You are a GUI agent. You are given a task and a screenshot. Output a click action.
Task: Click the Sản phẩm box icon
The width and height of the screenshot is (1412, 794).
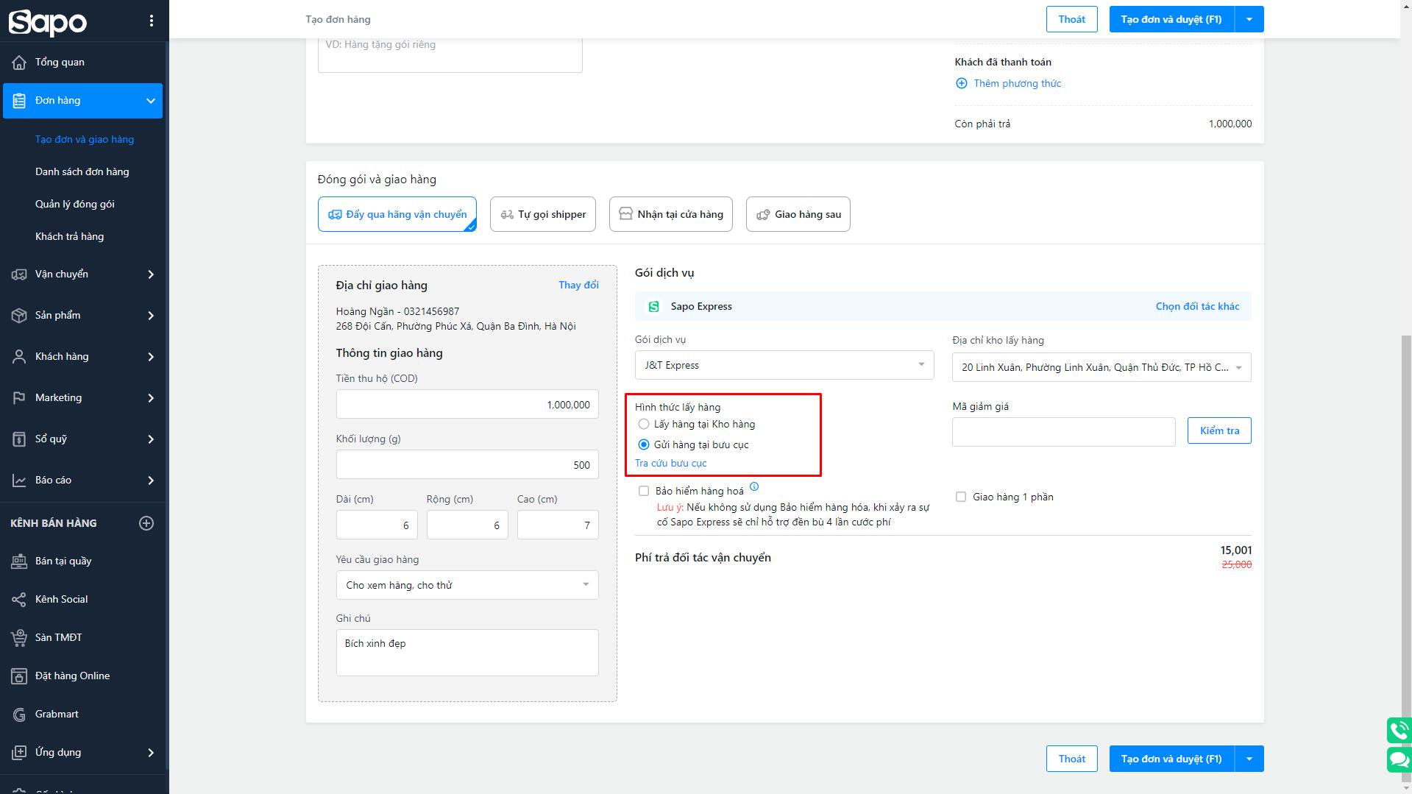(x=19, y=316)
